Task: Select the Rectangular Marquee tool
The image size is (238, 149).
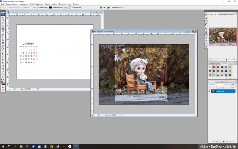Action: [3, 20]
